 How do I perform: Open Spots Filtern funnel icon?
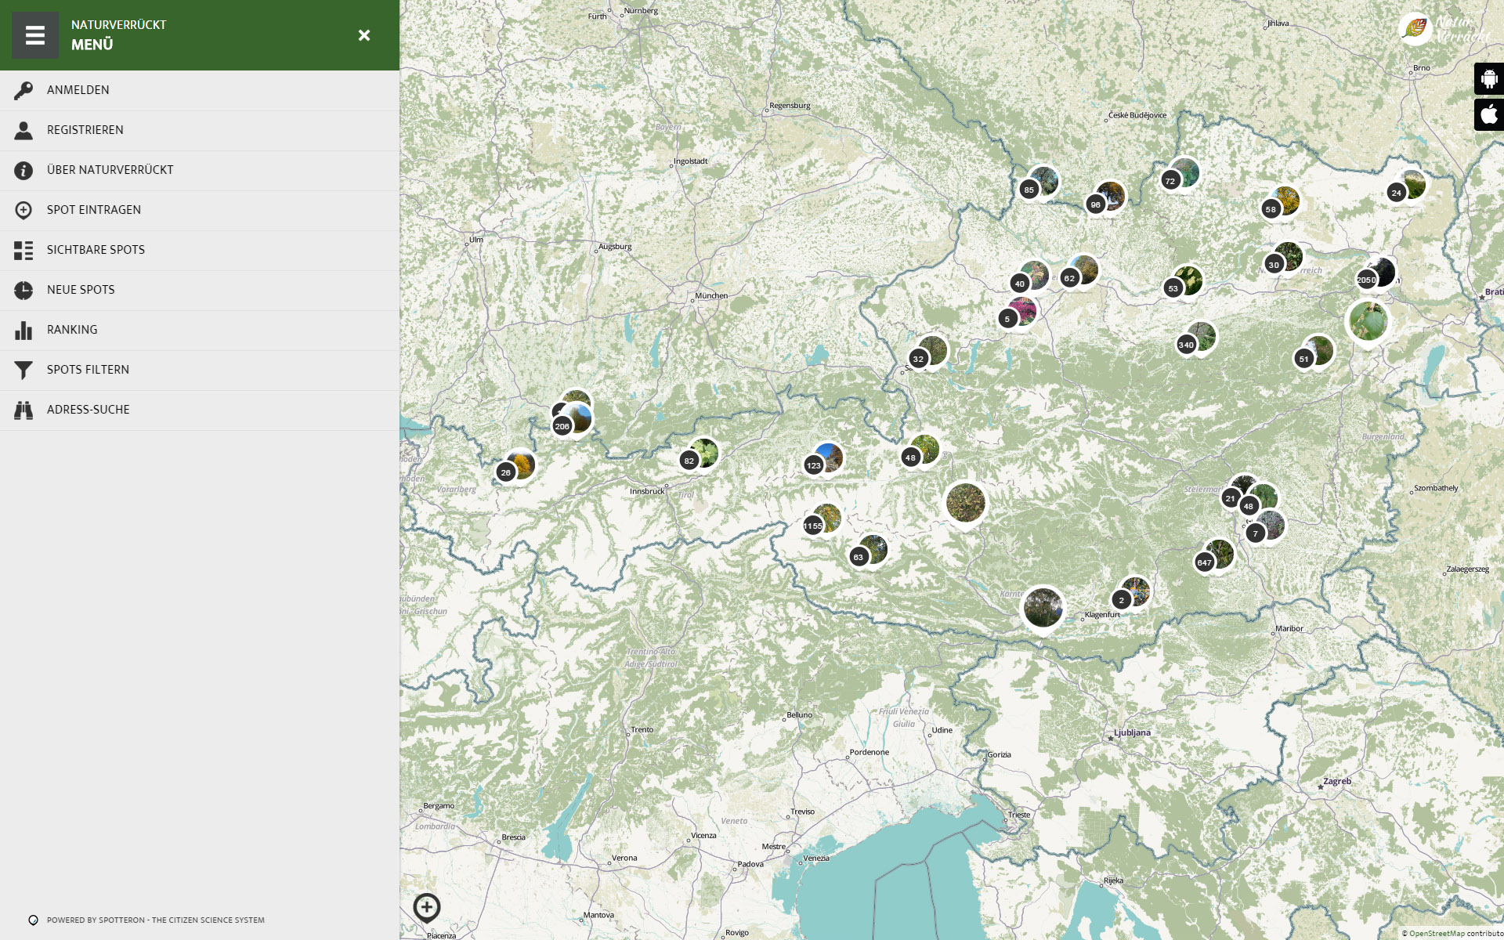click(x=23, y=370)
